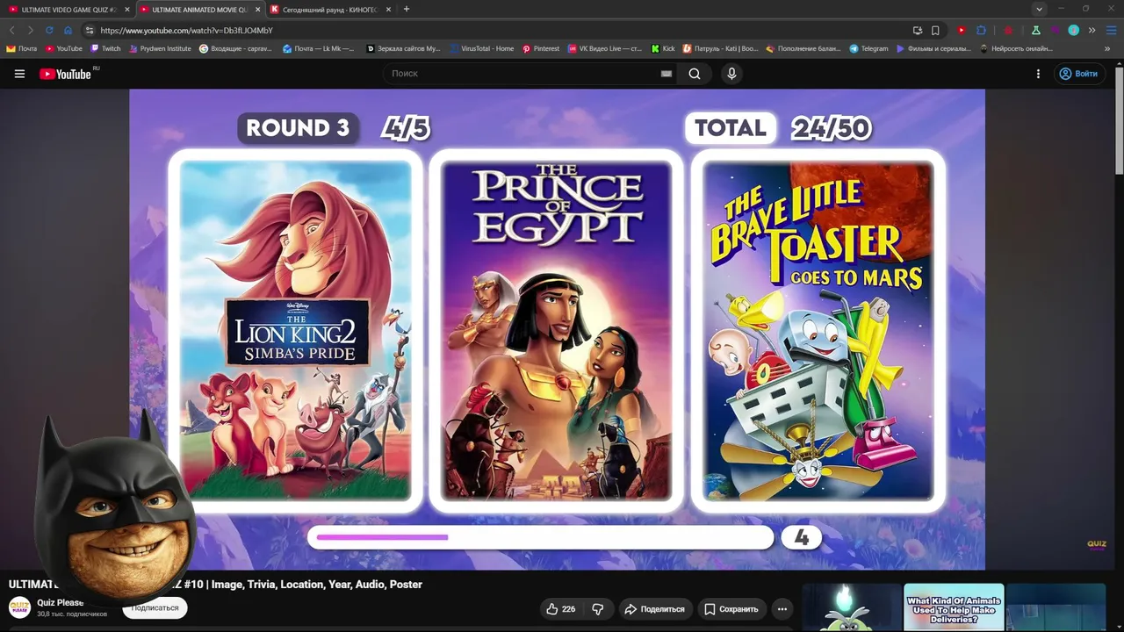The width and height of the screenshot is (1124, 632).
Task: Open the Telegram bookmark
Action: click(x=868, y=48)
